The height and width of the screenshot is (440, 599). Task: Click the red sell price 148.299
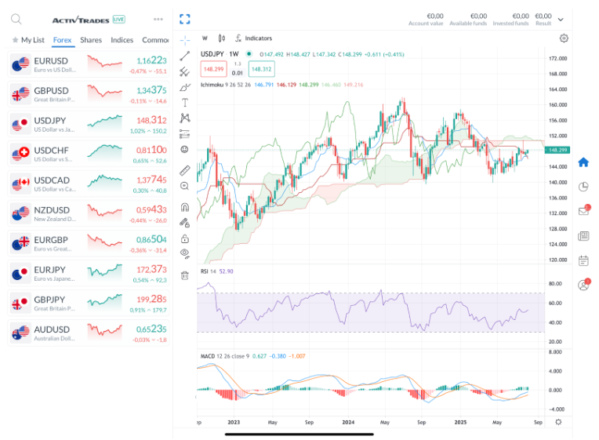click(x=214, y=69)
